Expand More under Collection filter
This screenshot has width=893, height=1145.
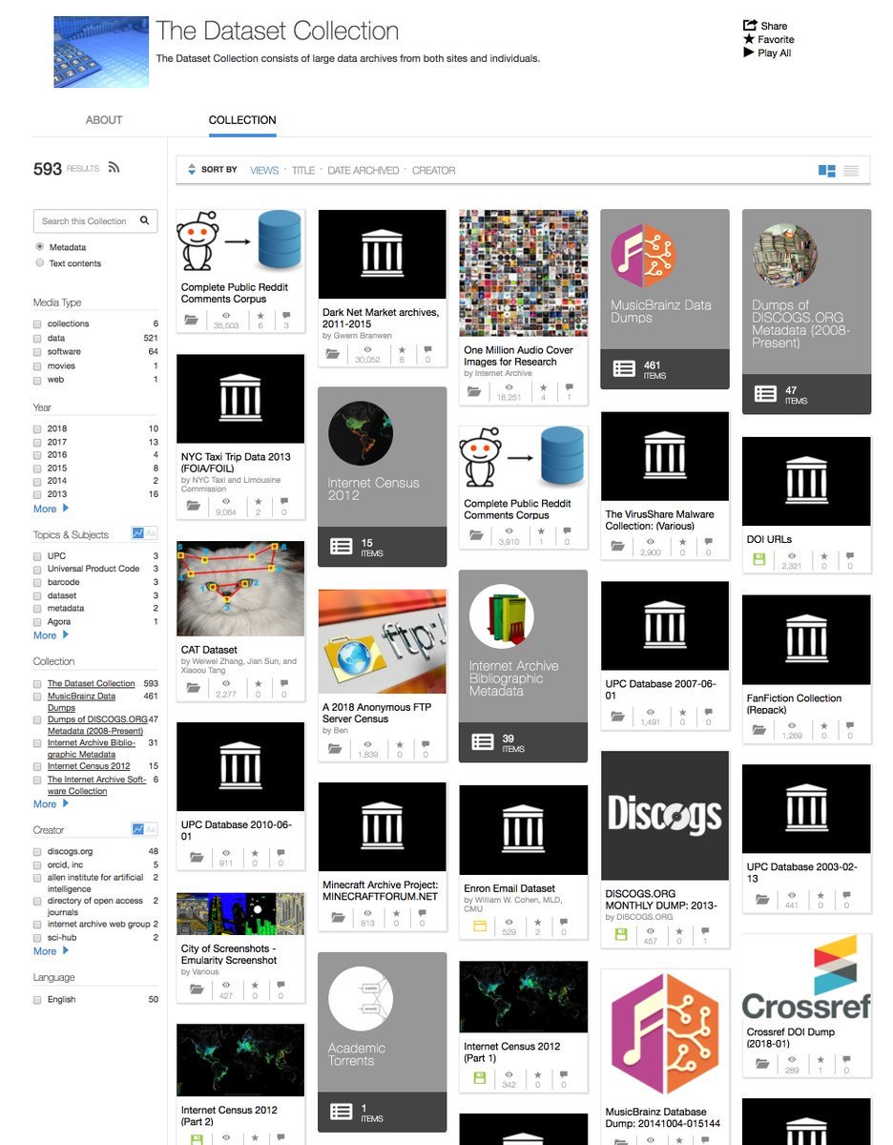pos(51,803)
